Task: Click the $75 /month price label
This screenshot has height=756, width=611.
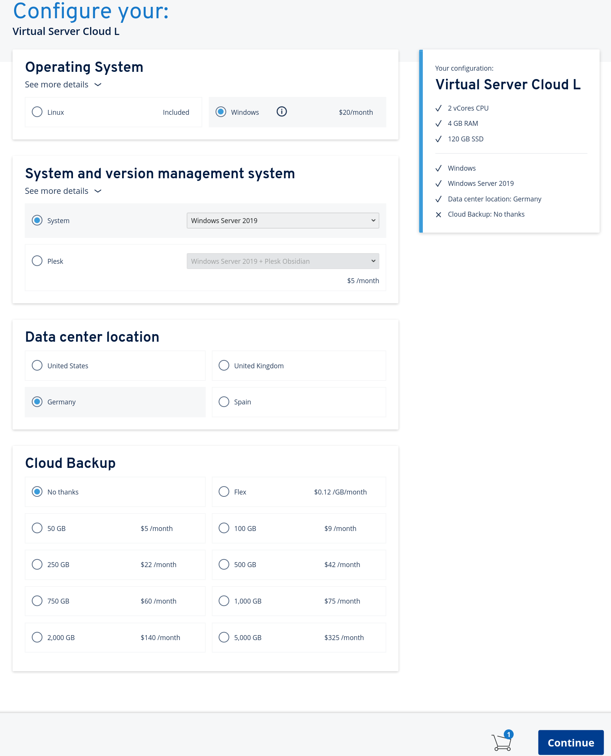Action: (x=342, y=601)
